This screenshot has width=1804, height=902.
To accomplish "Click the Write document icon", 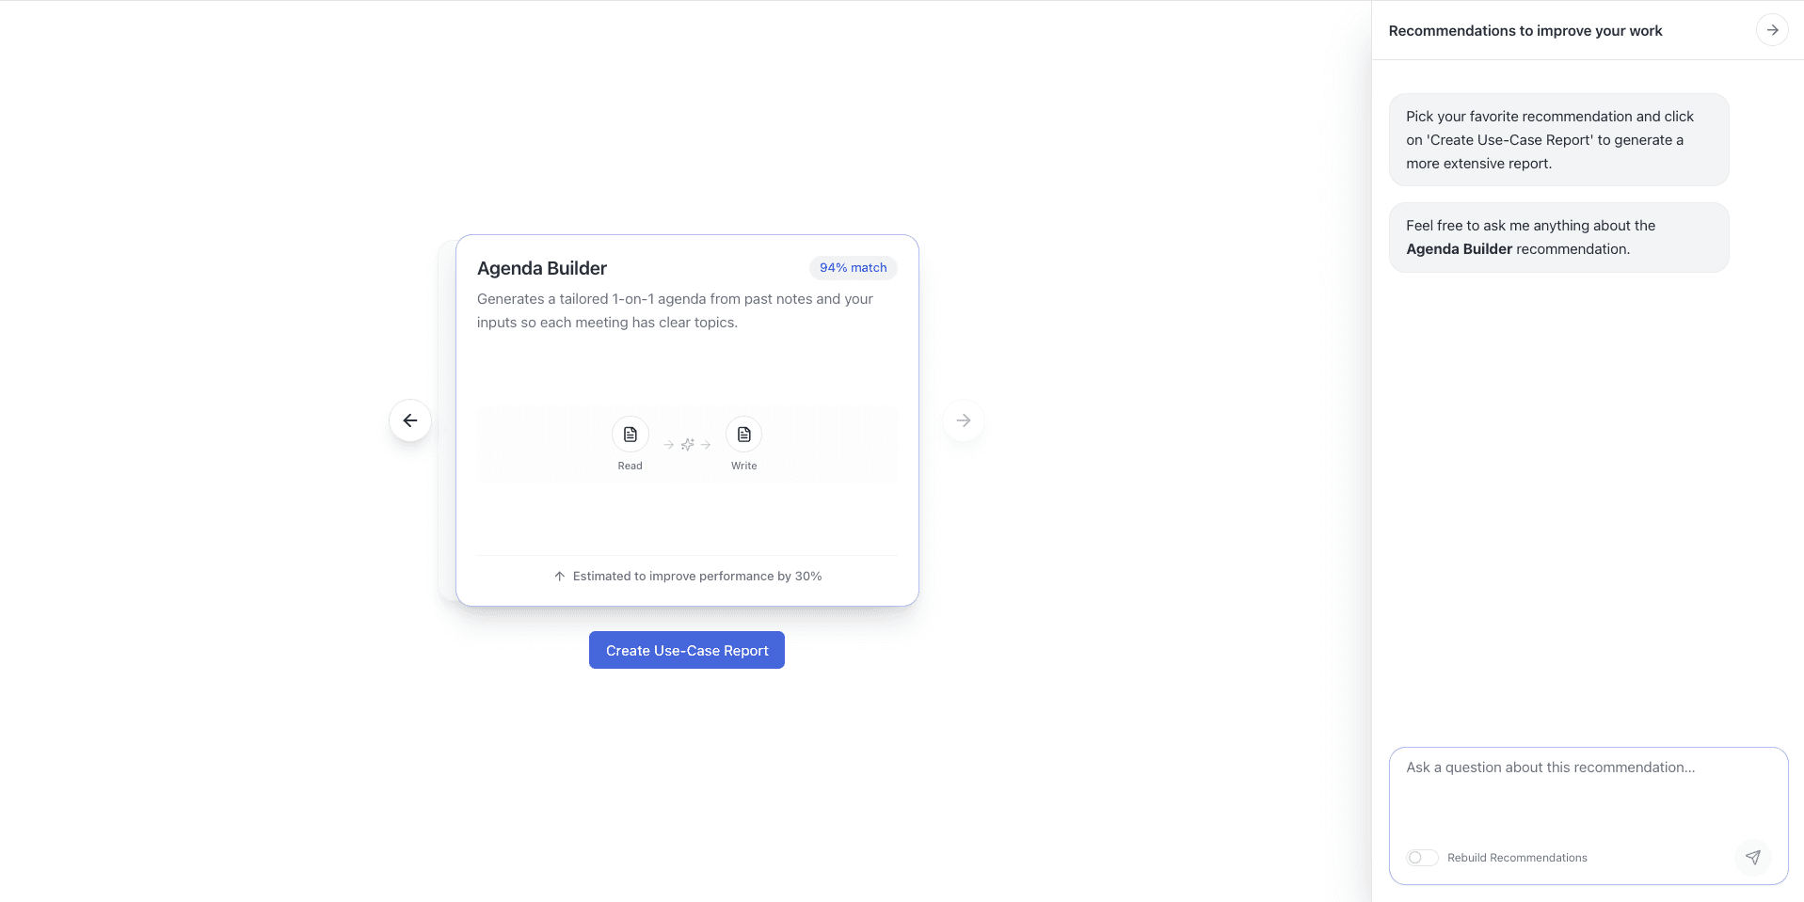I will 744,435.
